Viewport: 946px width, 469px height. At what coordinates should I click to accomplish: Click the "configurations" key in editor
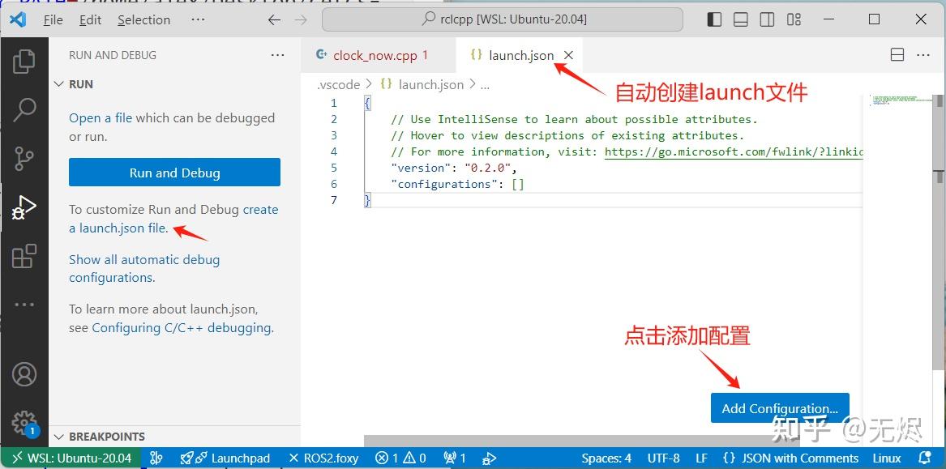pyautogui.click(x=445, y=184)
